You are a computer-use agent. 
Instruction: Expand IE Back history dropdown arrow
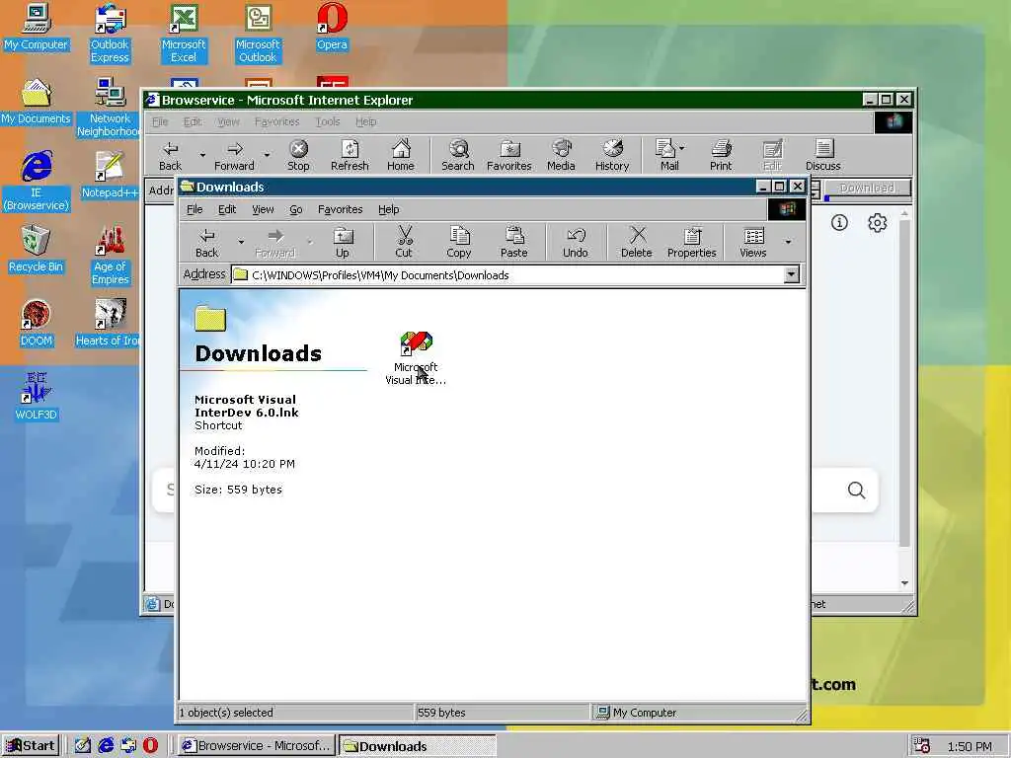point(202,155)
